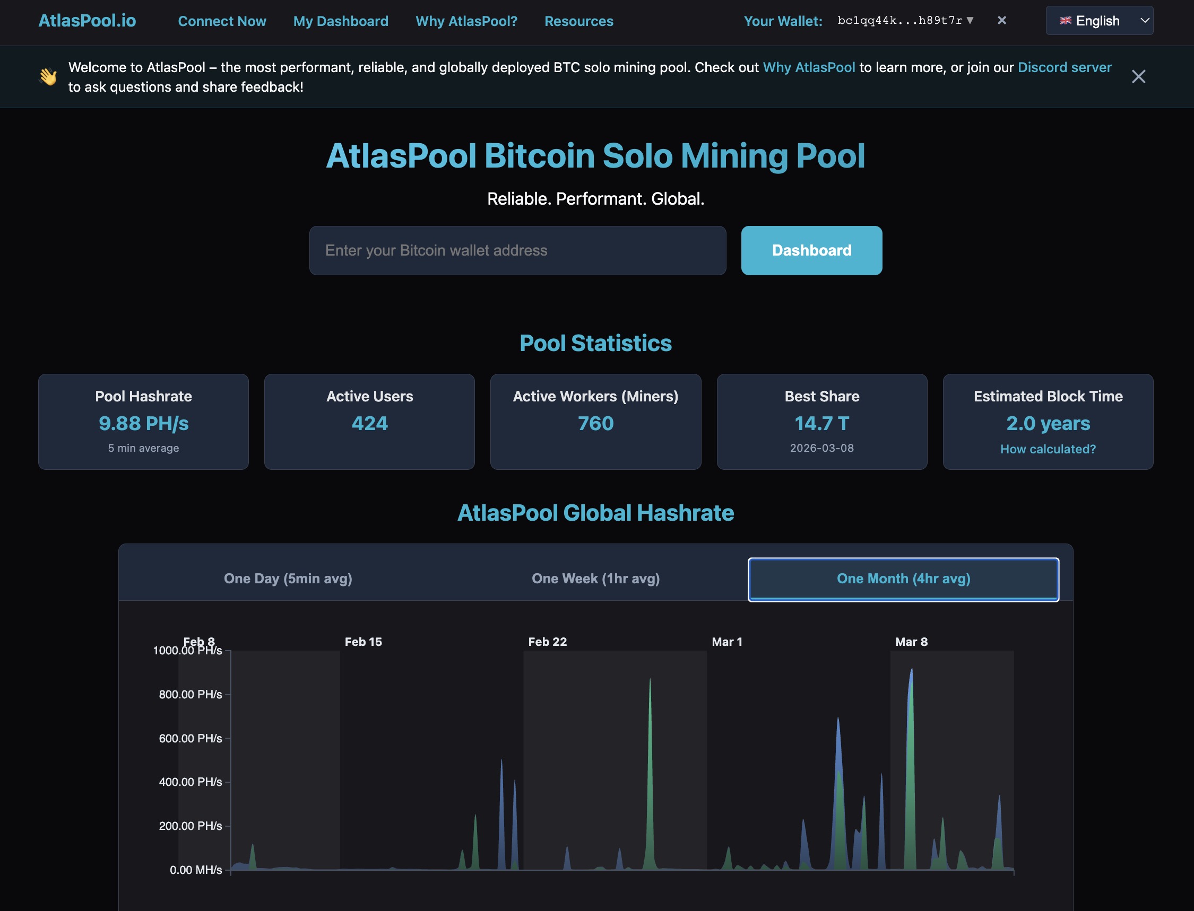The width and height of the screenshot is (1194, 911).
Task: Click the UK flag icon
Action: pos(1065,21)
